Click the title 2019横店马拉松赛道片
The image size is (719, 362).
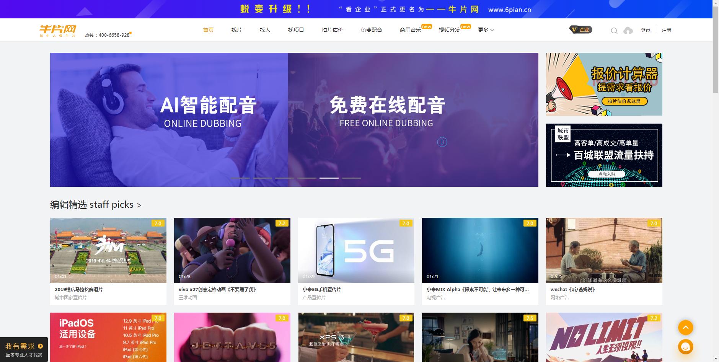(79, 290)
